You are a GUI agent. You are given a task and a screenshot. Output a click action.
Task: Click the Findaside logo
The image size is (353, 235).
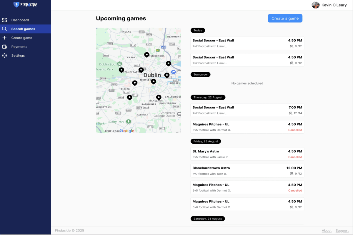point(26,5)
